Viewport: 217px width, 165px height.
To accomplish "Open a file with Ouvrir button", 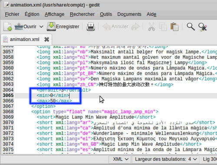I will 25,26.
